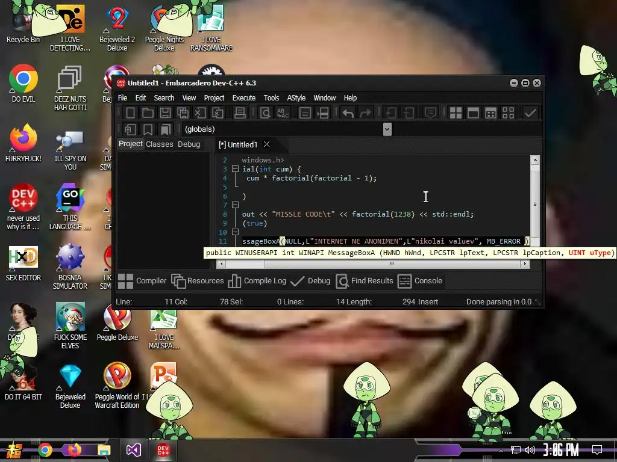
Task: Open the Compile Log bottom tab
Action: point(257,281)
